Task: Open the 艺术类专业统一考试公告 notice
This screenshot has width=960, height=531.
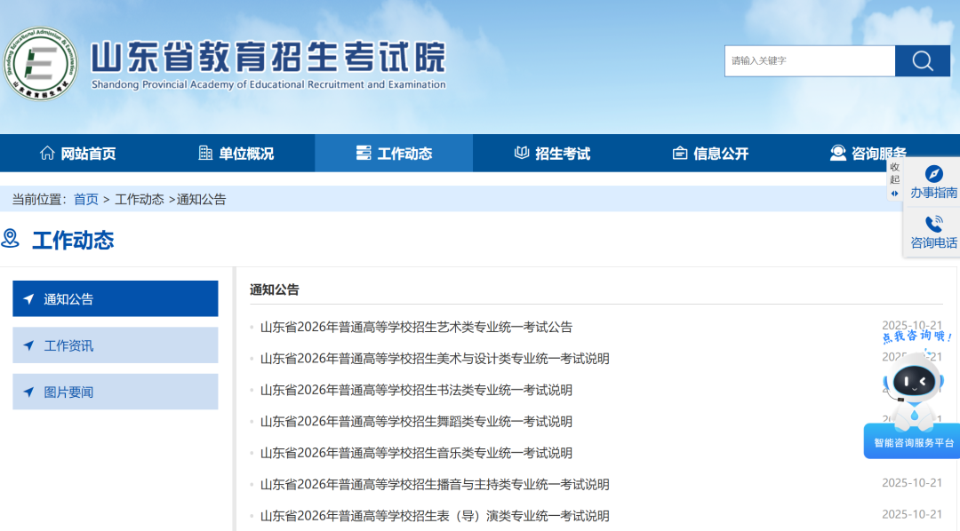Action: (416, 327)
